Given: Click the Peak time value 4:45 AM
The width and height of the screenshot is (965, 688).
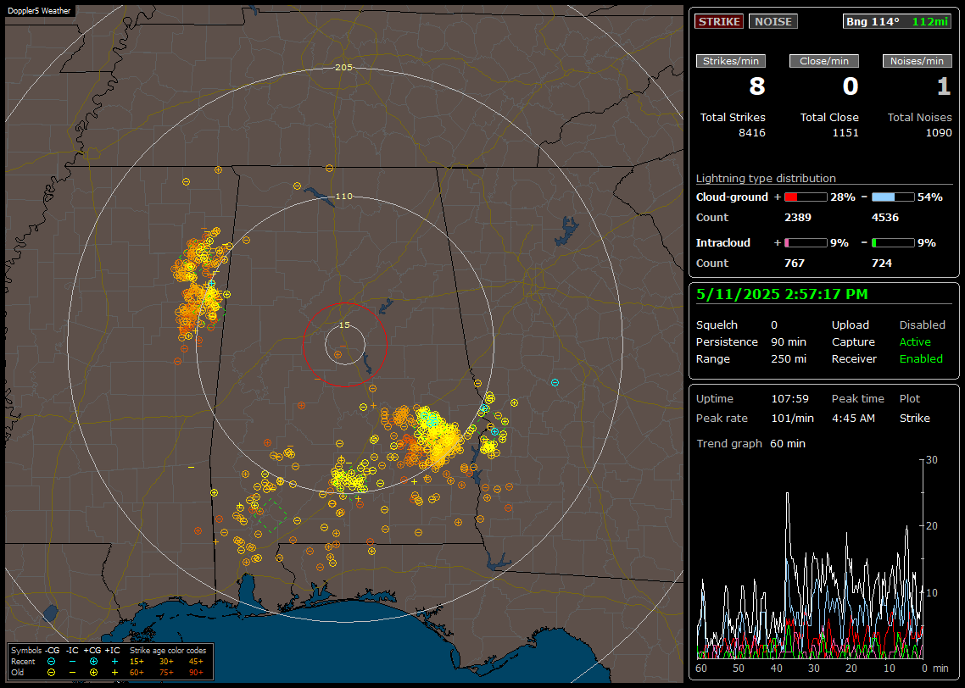Looking at the screenshot, I should 853,419.
